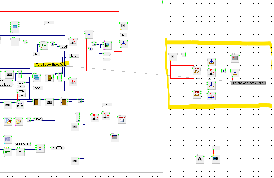Viewport: 274px width, 178px height.
Task: Select the FORMAT text block
Action: (x=122, y=120)
